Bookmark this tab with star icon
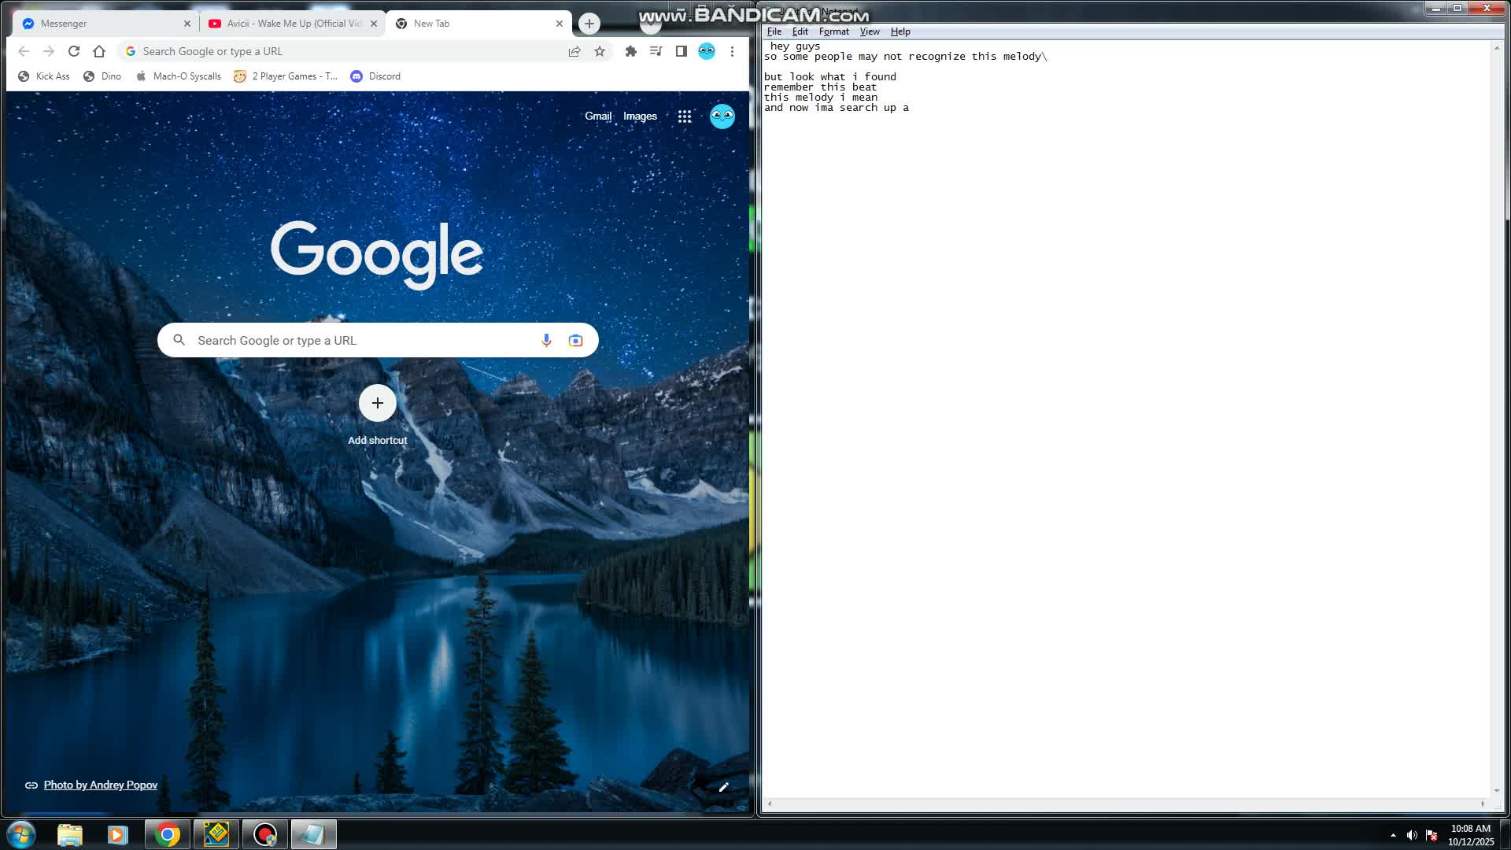The image size is (1511, 850). 600,51
